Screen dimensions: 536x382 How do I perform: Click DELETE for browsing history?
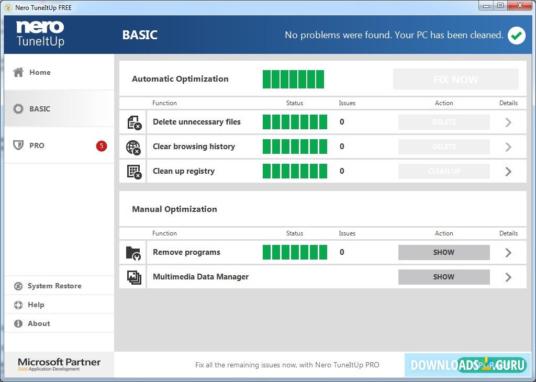[x=444, y=147]
